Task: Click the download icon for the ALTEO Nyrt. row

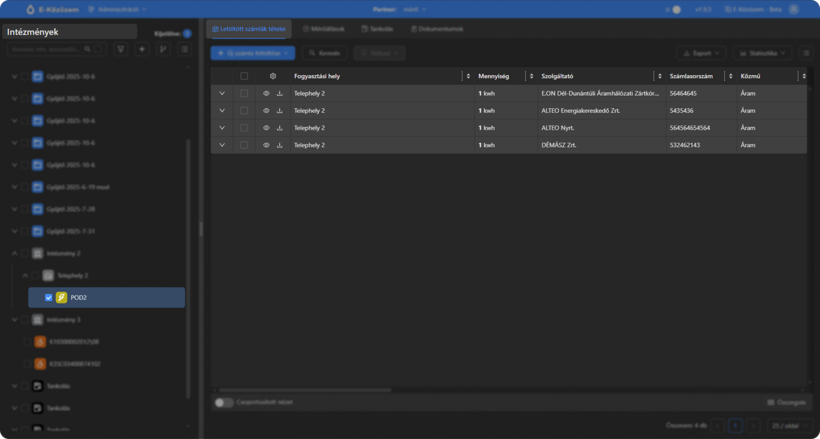Action: coord(280,128)
